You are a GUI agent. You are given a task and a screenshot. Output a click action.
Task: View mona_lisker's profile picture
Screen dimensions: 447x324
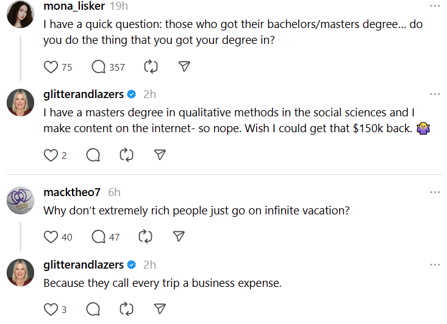point(21,14)
